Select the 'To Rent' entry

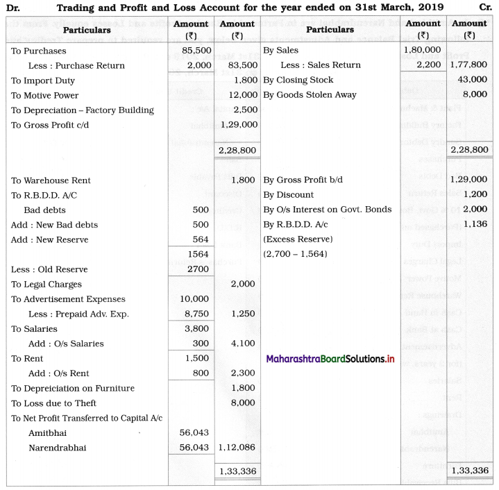tap(27, 359)
